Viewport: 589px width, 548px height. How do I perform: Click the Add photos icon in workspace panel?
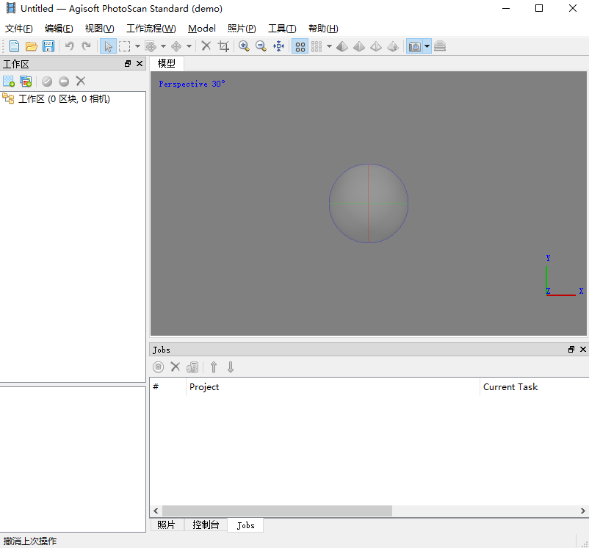(26, 82)
